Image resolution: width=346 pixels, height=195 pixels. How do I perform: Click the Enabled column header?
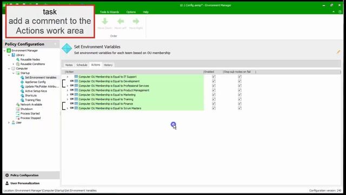[x=213, y=72]
